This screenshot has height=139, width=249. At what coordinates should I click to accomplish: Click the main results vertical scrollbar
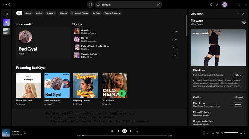point(186,26)
